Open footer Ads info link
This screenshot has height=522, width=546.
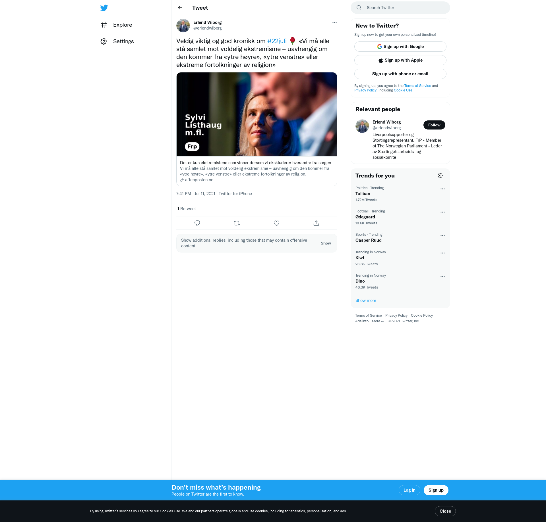362,321
